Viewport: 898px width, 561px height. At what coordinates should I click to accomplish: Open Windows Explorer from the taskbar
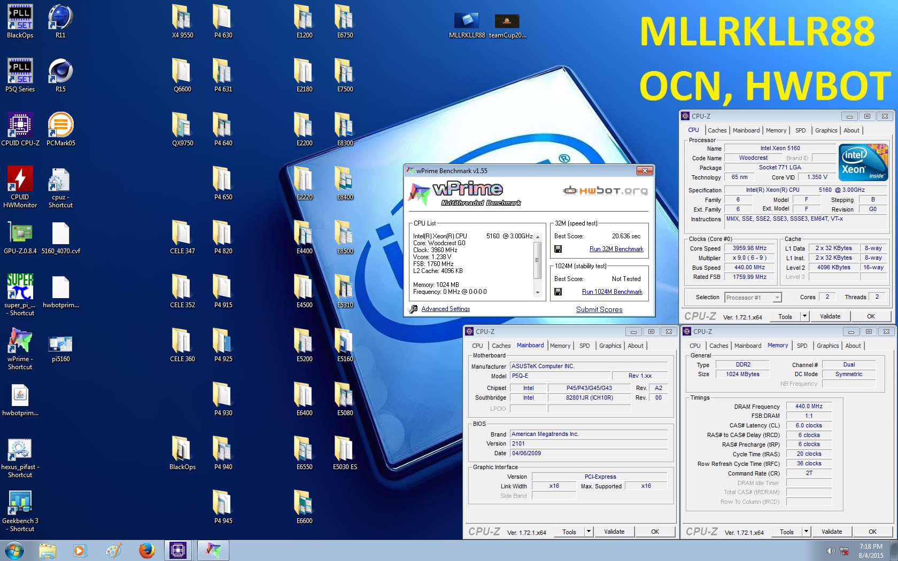coord(48,550)
